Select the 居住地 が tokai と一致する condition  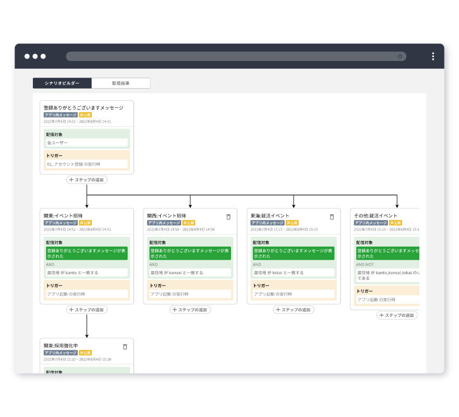click(294, 273)
